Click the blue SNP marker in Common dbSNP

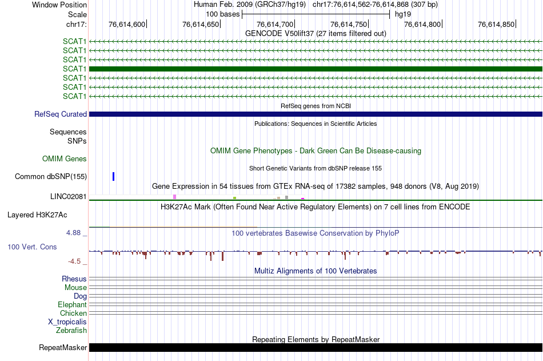[113, 177]
